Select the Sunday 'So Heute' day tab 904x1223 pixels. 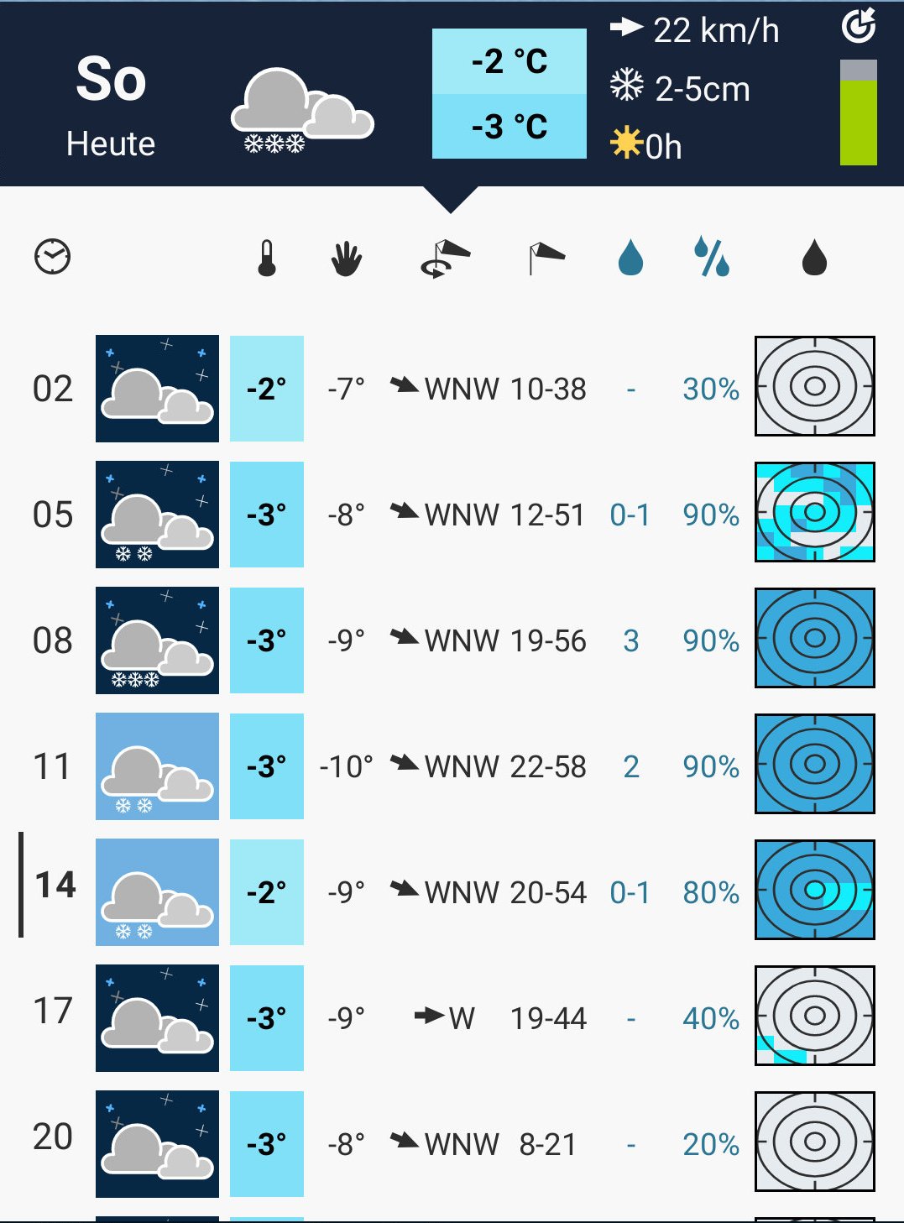pyautogui.click(x=111, y=105)
